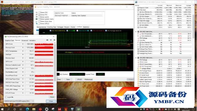Click the Preferences button

(x=88, y=79)
